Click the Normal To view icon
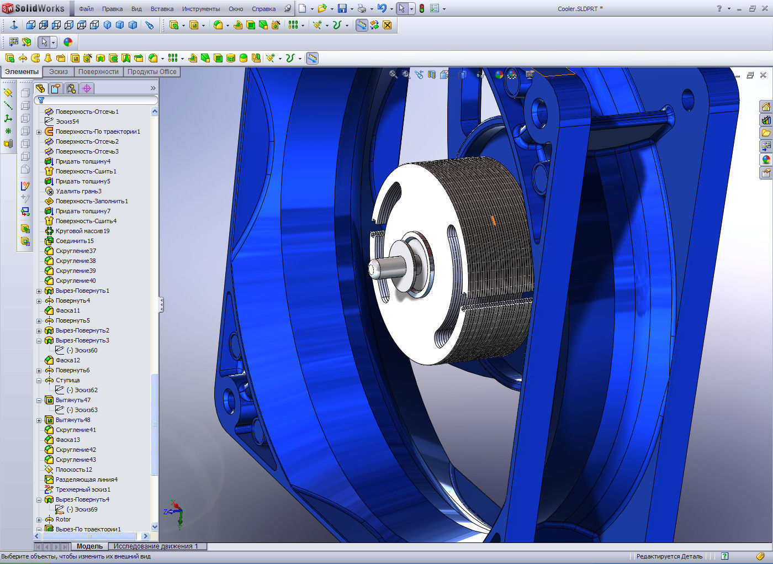The image size is (773, 564). coord(14,25)
